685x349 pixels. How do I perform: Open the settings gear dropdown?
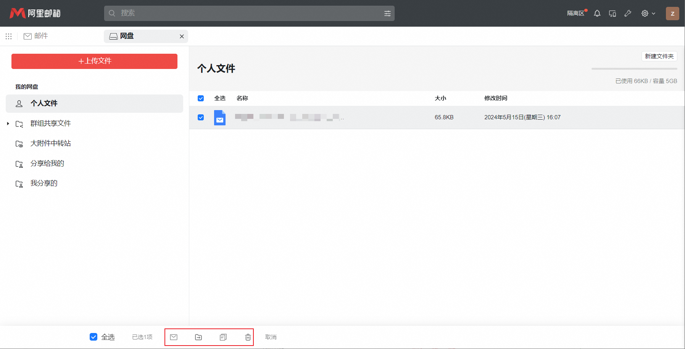click(x=648, y=13)
